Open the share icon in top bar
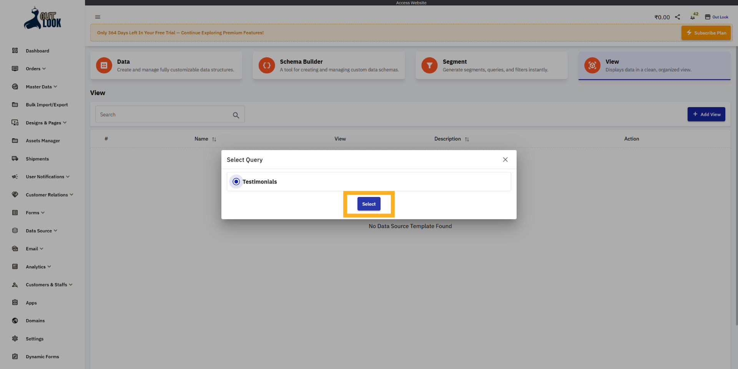The width and height of the screenshot is (738, 369). pyautogui.click(x=678, y=17)
